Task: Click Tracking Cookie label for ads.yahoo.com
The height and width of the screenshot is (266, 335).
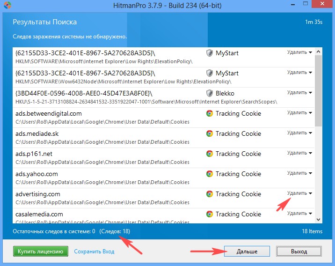Action: [238, 174]
